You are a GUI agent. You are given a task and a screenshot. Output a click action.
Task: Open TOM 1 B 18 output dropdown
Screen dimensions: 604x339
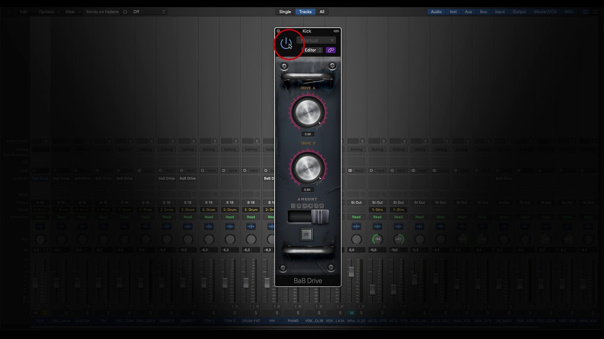[209, 202]
